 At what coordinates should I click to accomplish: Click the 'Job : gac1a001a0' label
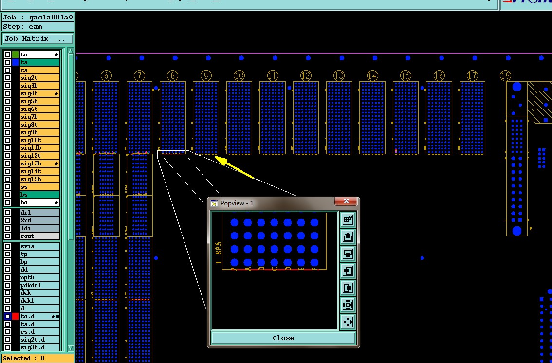tap(38, 17)
